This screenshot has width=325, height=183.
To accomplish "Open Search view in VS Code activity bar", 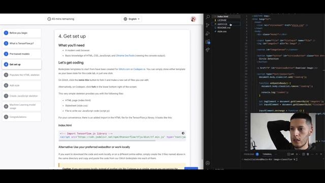I will 208,17.
